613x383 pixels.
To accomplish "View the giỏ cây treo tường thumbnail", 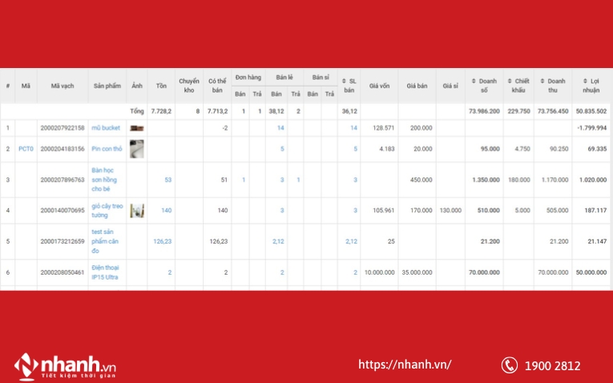I will pos(137,211).
